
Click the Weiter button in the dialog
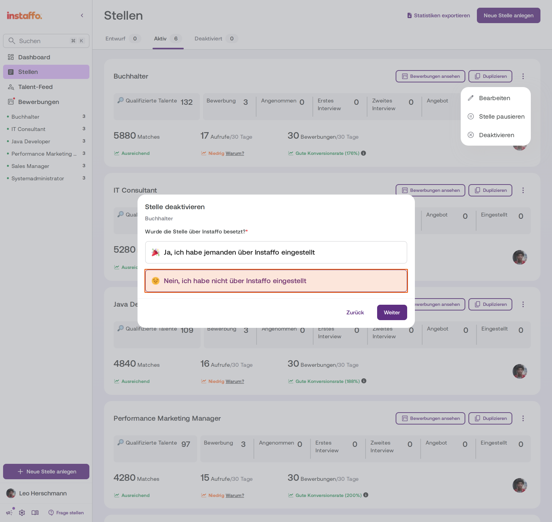[x=392, y=312]
